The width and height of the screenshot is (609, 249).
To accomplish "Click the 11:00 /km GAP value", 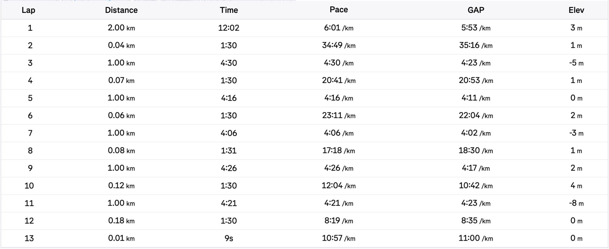I will tap(476, 238).
